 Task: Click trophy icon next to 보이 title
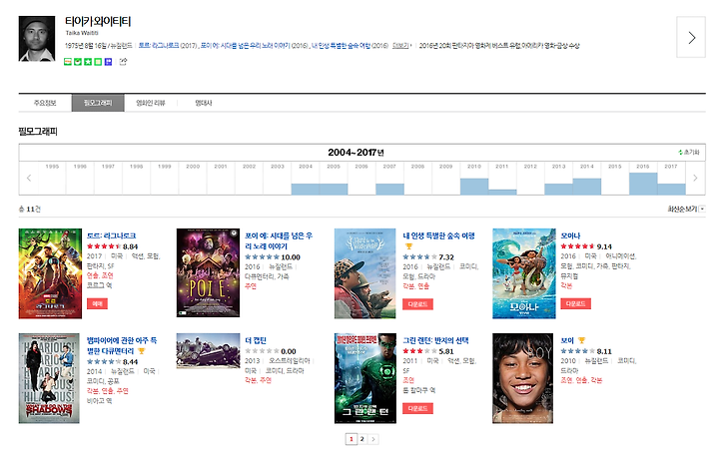point(581,340)
